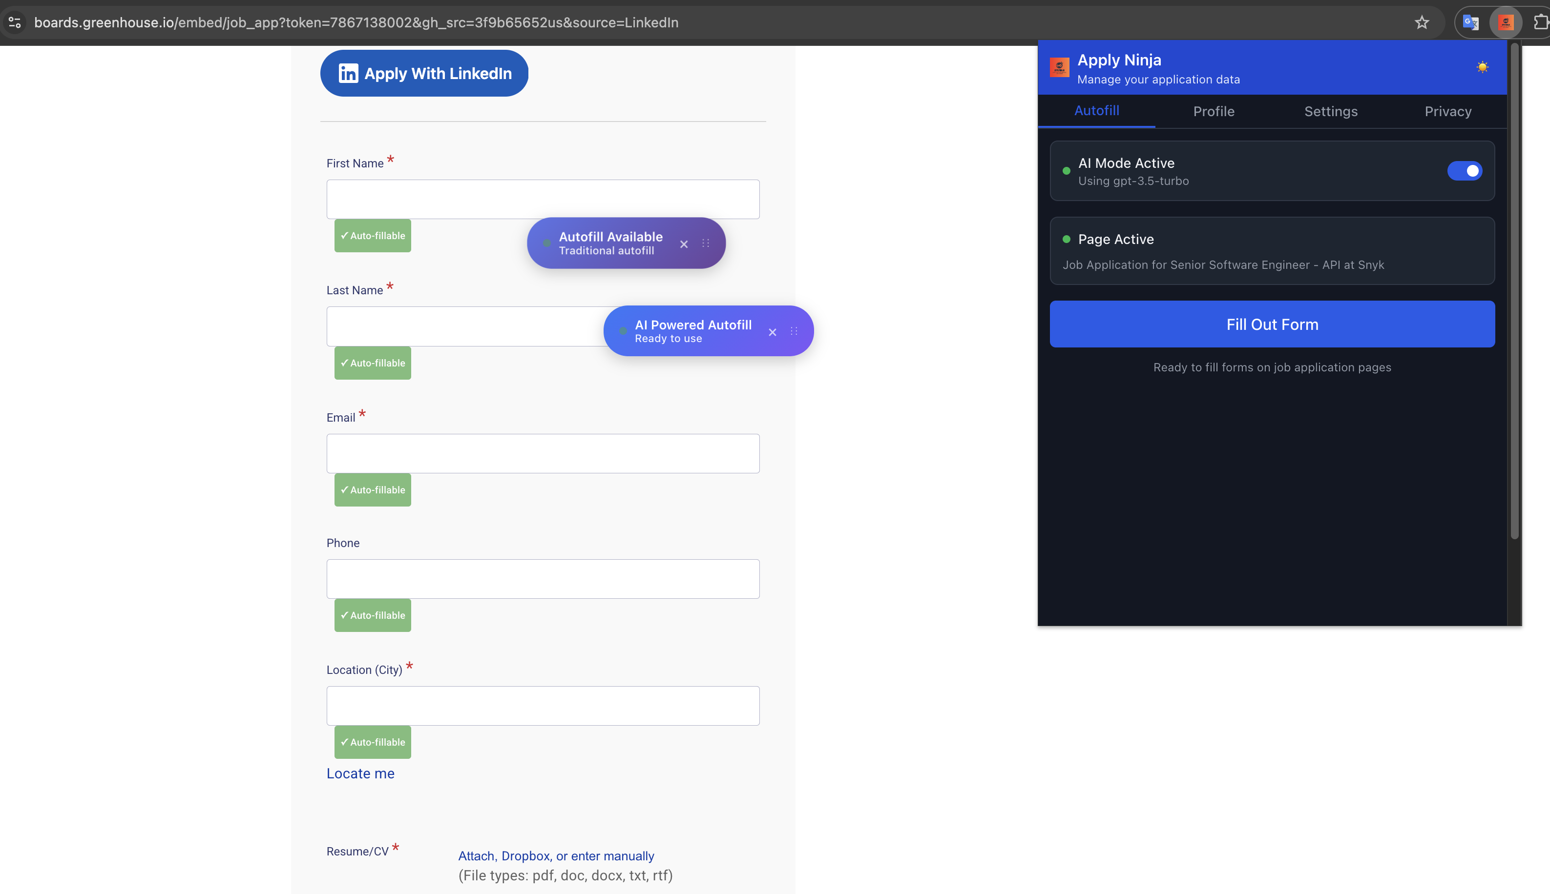Close the AI Powered Autofill popup
The width and height of the screenshot is (1550, 894).
(x=772, y=332)
